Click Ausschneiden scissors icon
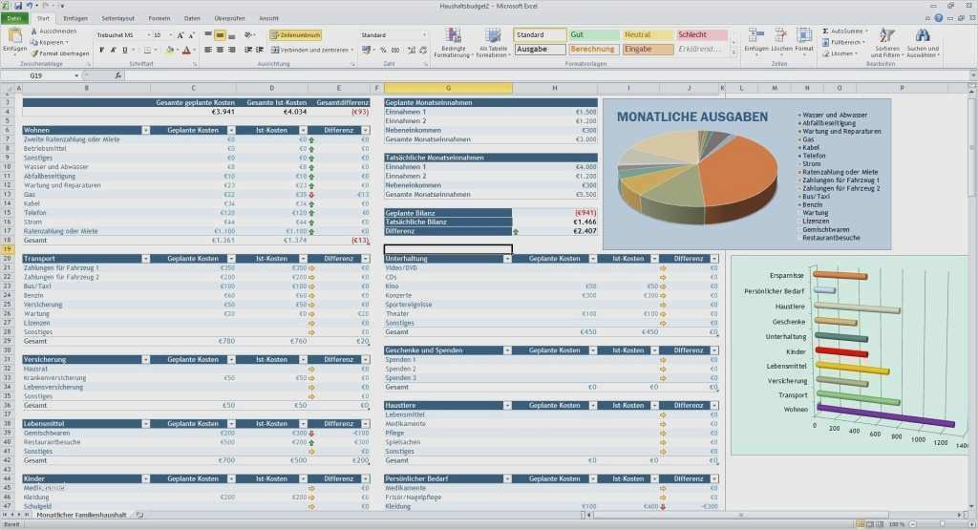This screenshot has height=530, width=978. click(x=33, y=32)
